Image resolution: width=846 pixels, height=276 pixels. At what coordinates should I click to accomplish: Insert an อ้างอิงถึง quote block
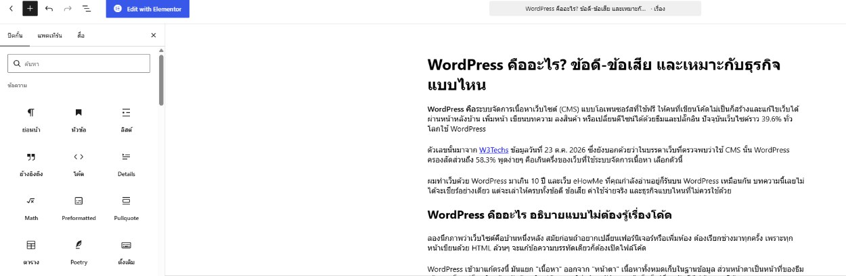coord(31,164)
